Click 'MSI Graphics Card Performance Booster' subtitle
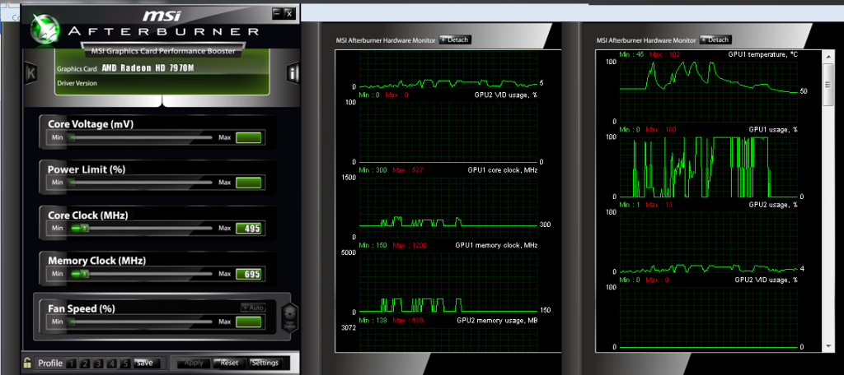 pos(162,51)
